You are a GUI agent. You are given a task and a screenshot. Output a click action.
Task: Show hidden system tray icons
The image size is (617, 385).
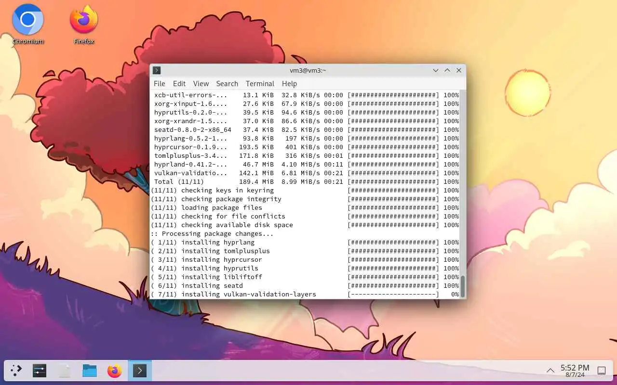(550, 371)
